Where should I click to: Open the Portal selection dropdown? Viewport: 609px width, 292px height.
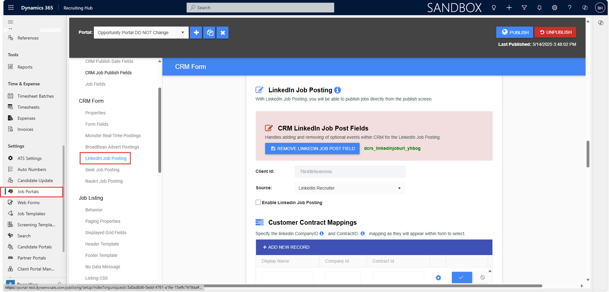pyautogui.click(x=141, y=33)
